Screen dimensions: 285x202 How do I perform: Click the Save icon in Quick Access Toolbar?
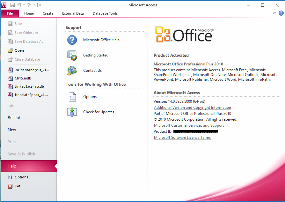pos(12,5)
